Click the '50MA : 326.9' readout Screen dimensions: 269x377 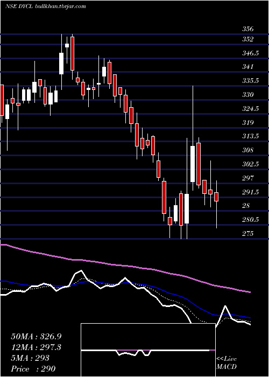click(x=35, y=337)
